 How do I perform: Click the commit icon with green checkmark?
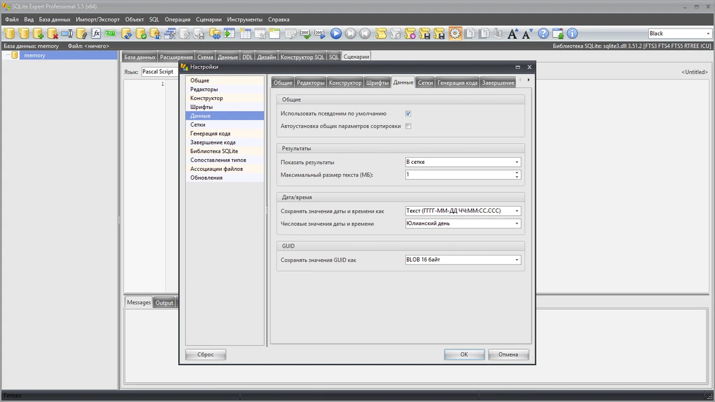pyautogui.click(x=305, y=33)
